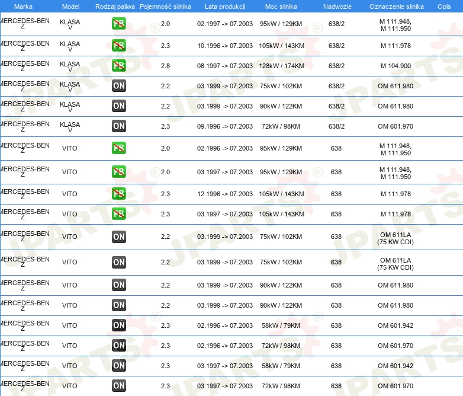
Task: Select the Oznaczenie silnika column header
Action: (396, 7)
